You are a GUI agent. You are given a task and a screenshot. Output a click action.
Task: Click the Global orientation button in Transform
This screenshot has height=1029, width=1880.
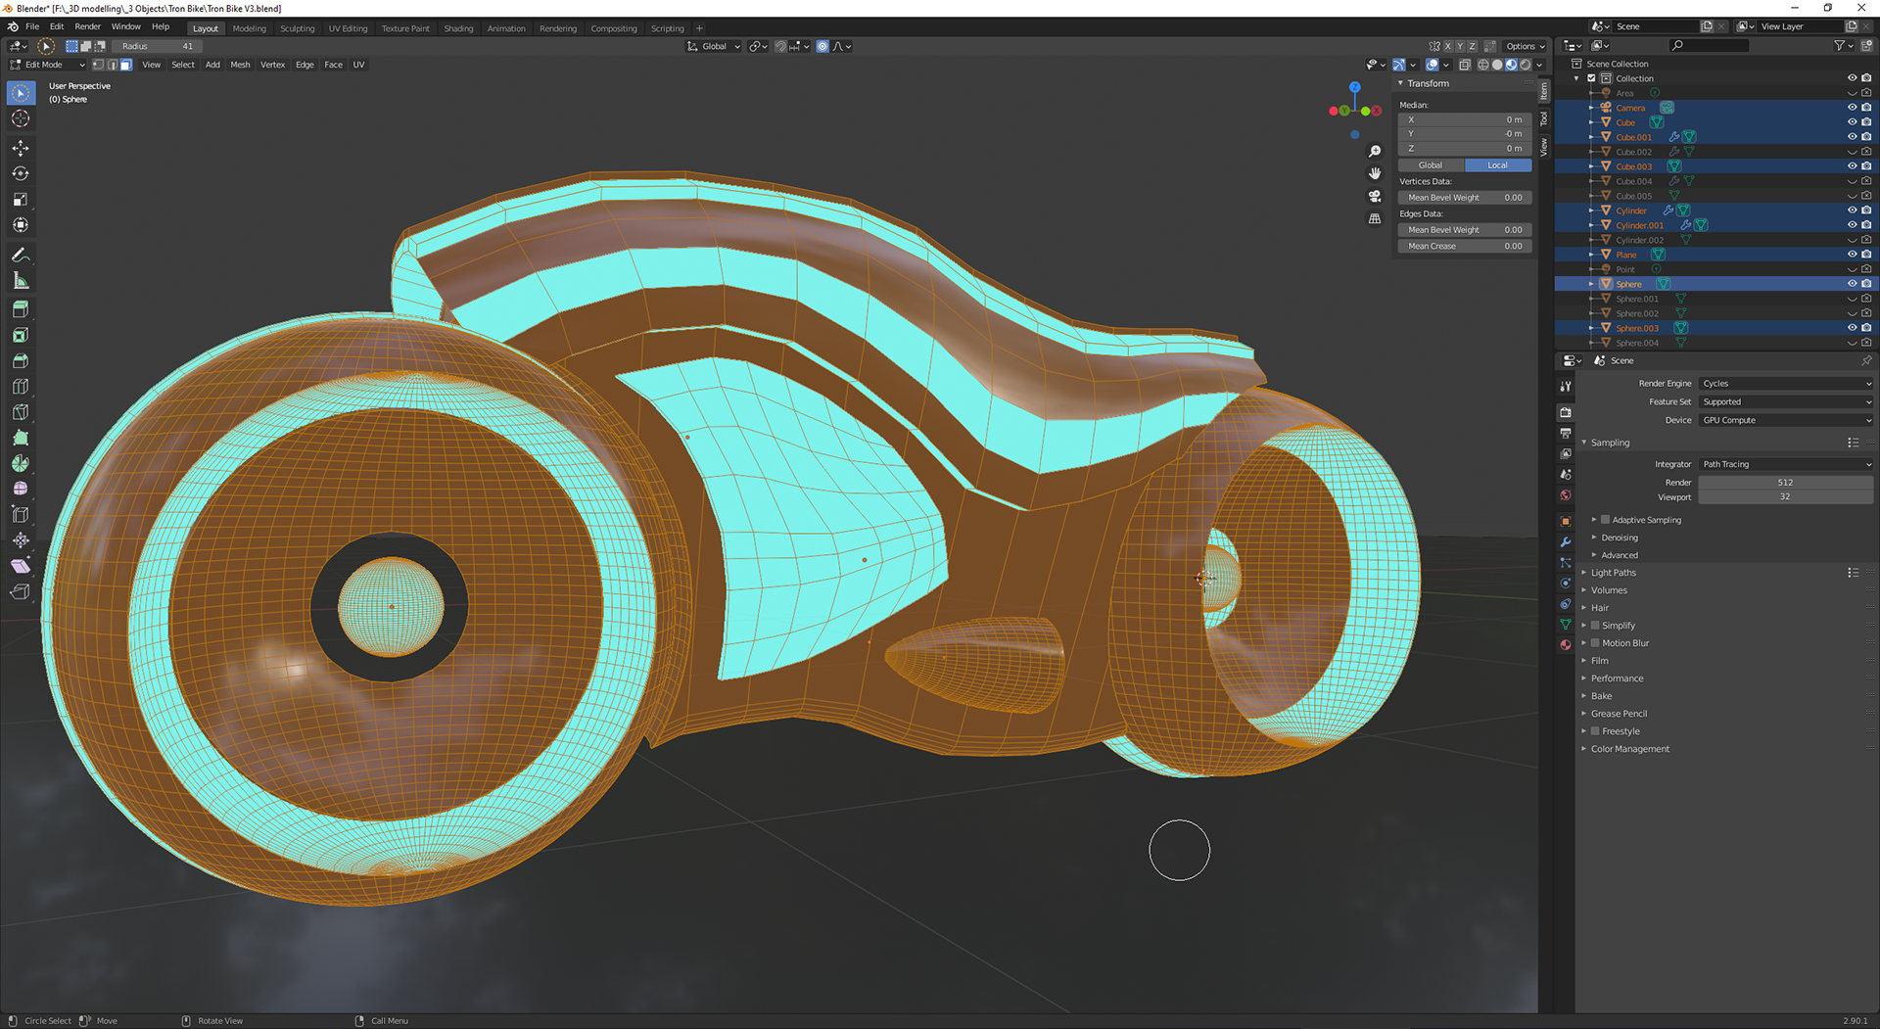[1431, 165]
